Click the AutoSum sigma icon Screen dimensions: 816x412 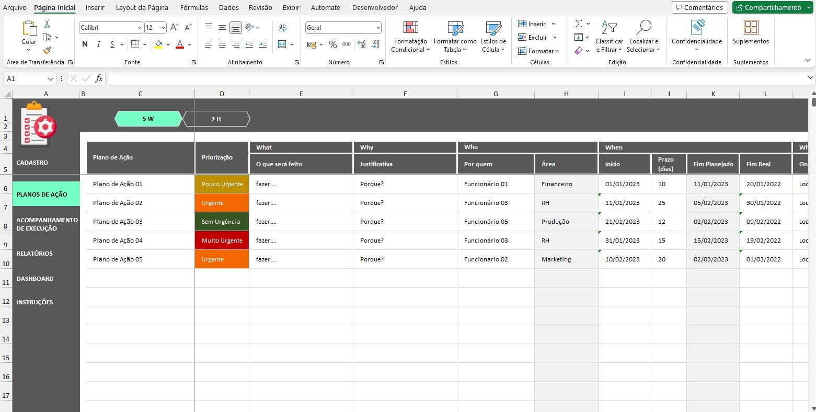(579, 24)
